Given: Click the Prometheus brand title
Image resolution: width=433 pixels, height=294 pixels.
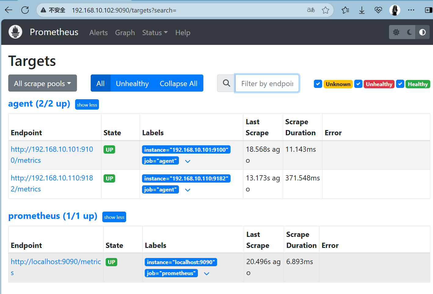Looking at the screenshot, I should (54, 32).
